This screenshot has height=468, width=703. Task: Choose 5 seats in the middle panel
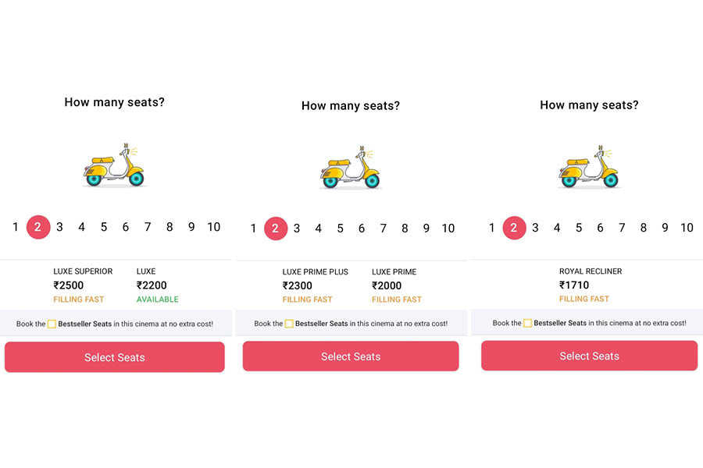coord(340,229)
